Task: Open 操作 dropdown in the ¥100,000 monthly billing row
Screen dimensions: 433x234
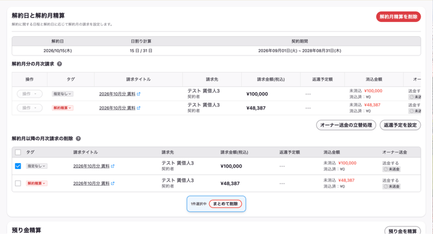Action: (x=30, y=94)
